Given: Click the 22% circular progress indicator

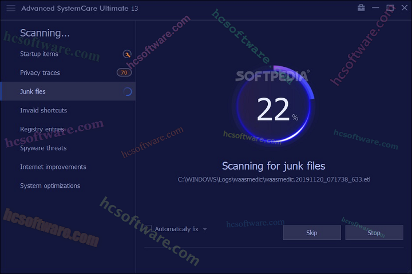Looking at the screenshot, I should point(274,105).
